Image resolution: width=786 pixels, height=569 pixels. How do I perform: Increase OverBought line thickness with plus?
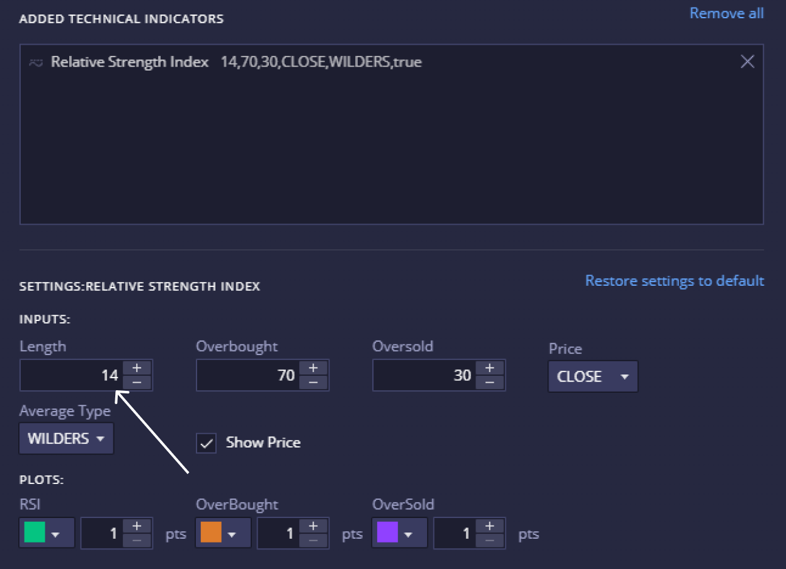[314, 526]
